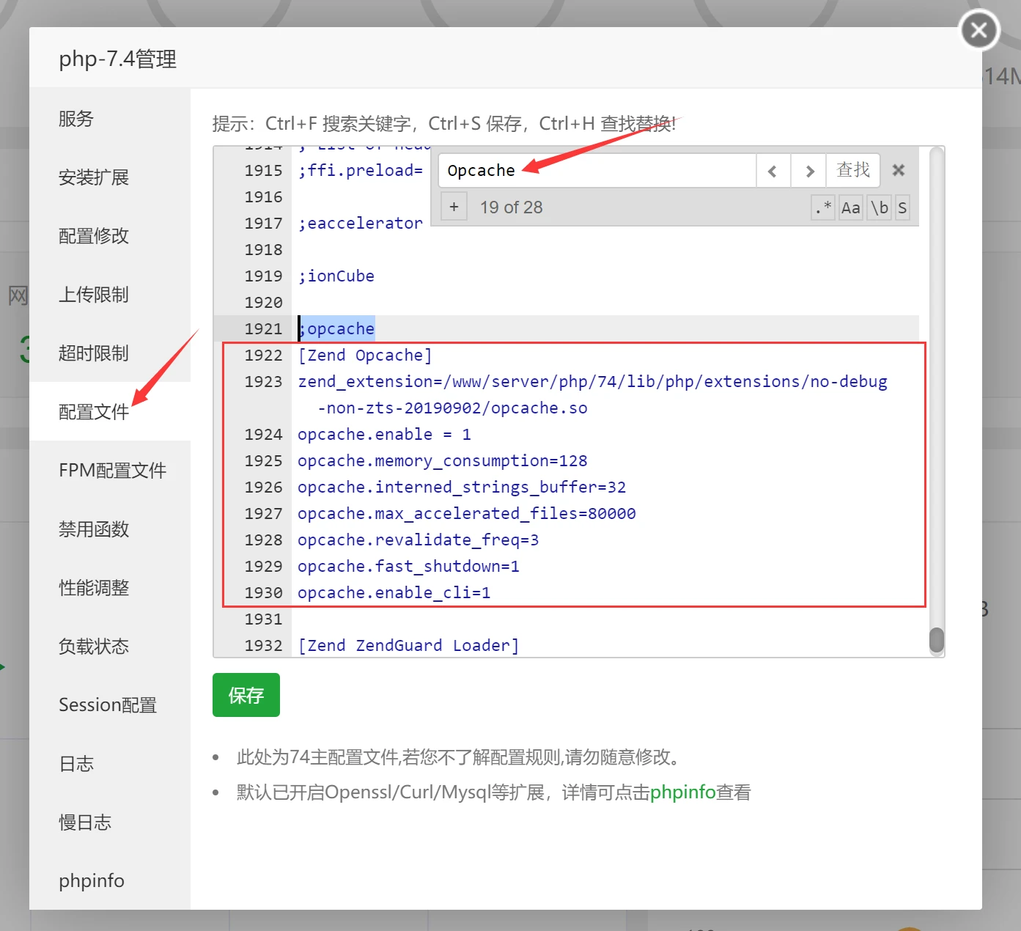Toggle case-sensitive matching with Aa
The height and width of the screenshot is (931, 1021).
[x=850, y=207]
